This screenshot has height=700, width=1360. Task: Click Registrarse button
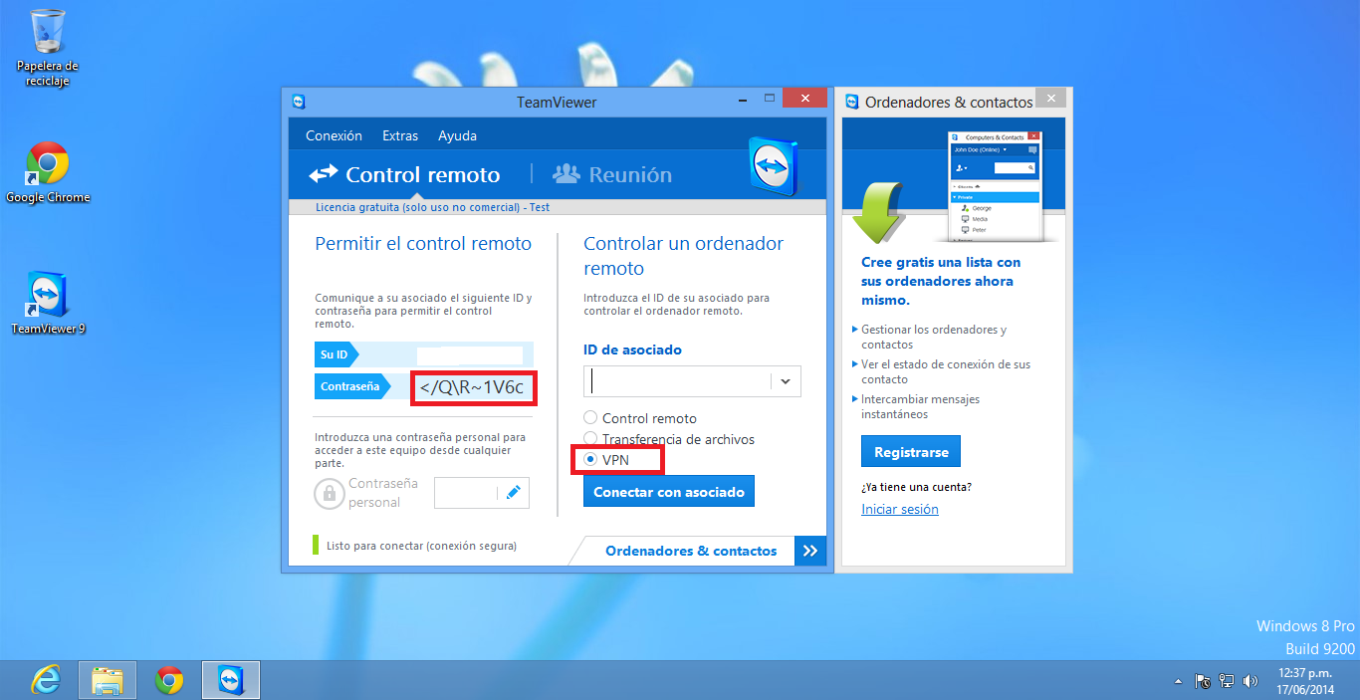coord(911,451)
